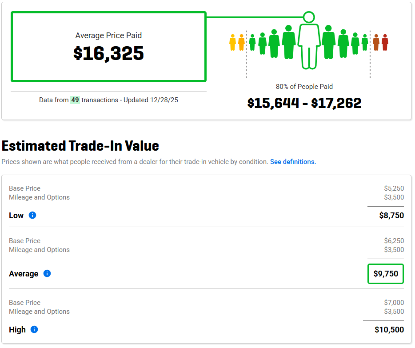
Task: Click the $15,644 - $17,262 price range
Action: point(304,103)
